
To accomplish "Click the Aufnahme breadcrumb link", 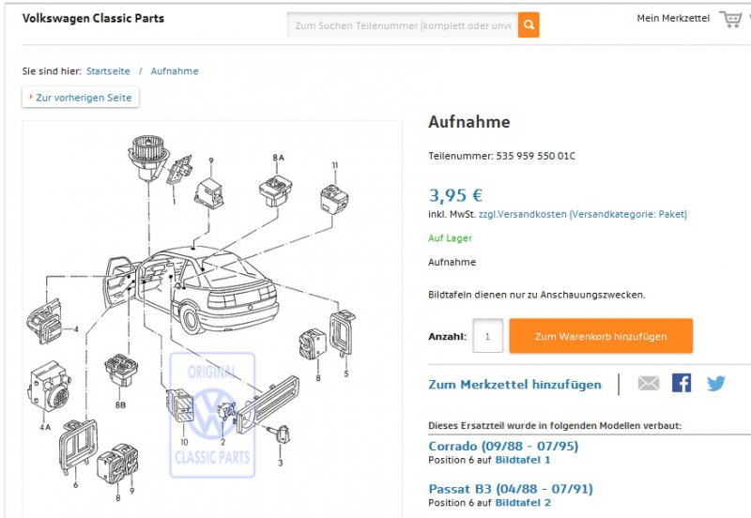I will 175,71.
